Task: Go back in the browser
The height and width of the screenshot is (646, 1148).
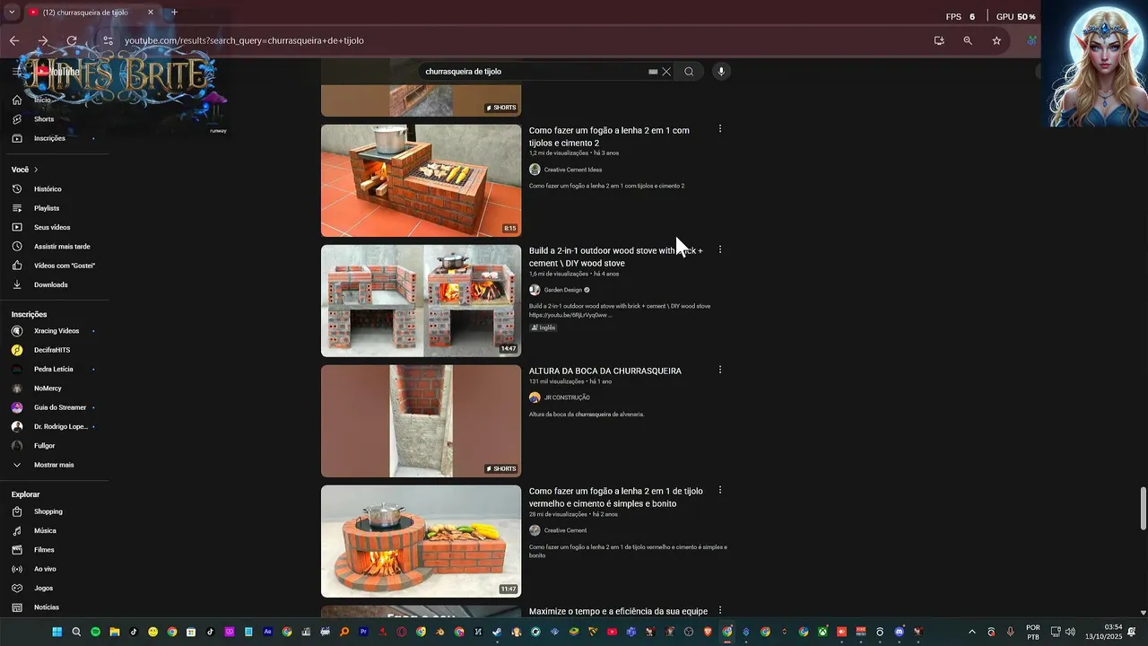Action: [x=14, y=40]
